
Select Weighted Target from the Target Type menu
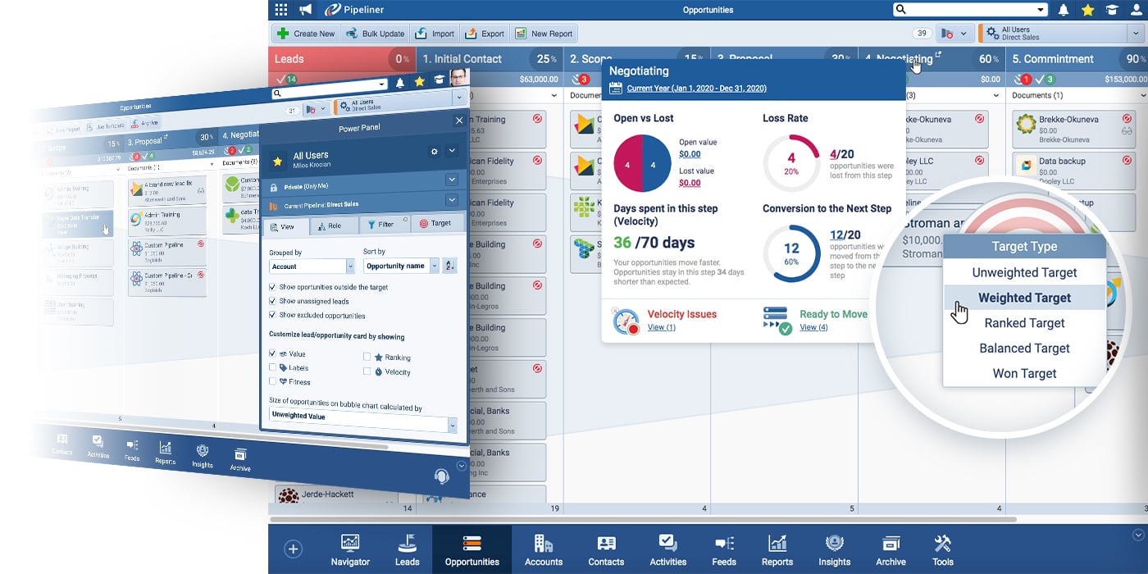click(1024, 297)
